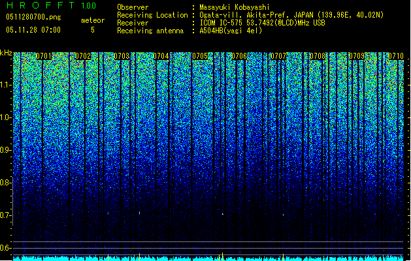Select the filename 0511280700.png
411x261 pixels.
(x=33, y=17)
